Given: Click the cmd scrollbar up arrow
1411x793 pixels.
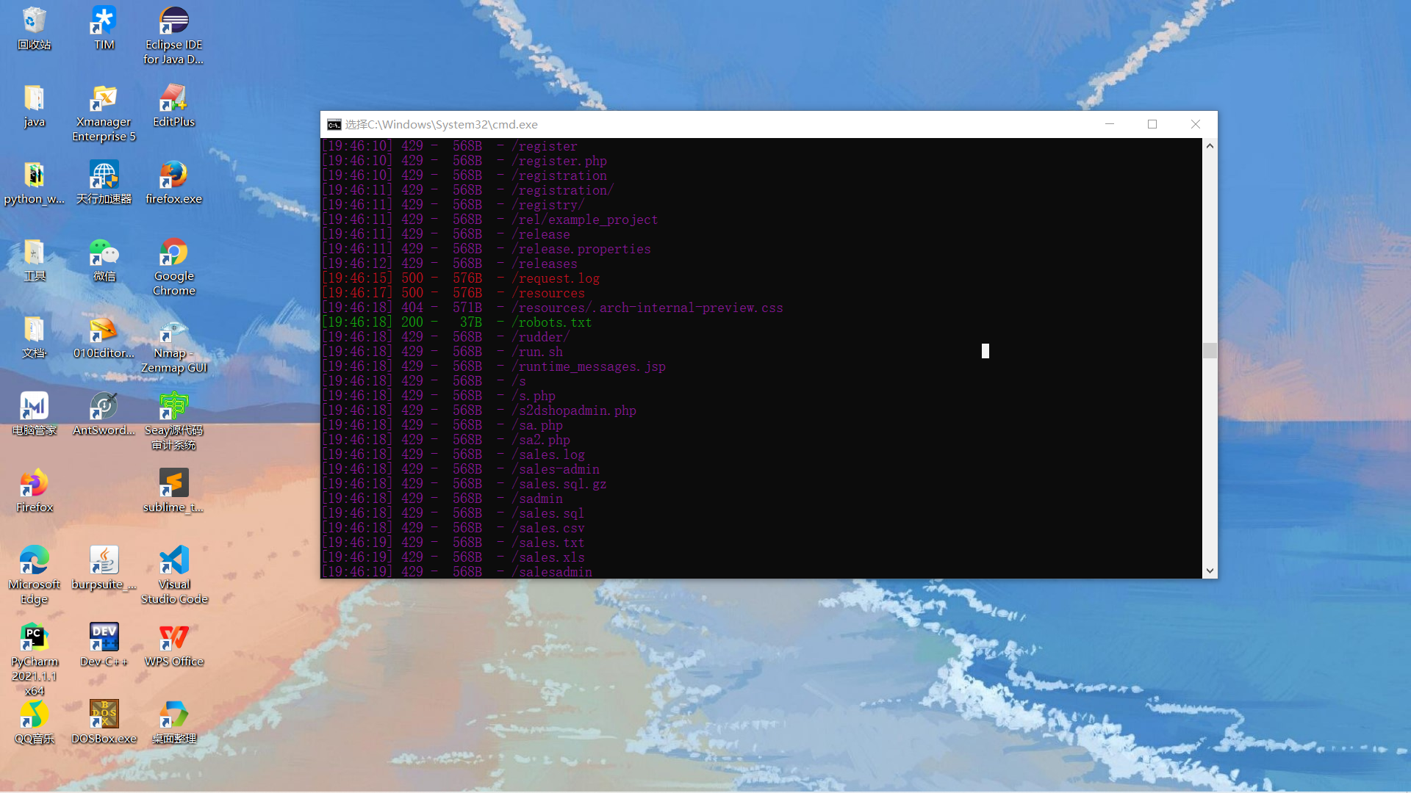Looking at the screenshot, I should point(1210,146).
